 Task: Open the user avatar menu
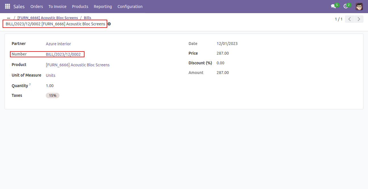(x=359, y=6)
